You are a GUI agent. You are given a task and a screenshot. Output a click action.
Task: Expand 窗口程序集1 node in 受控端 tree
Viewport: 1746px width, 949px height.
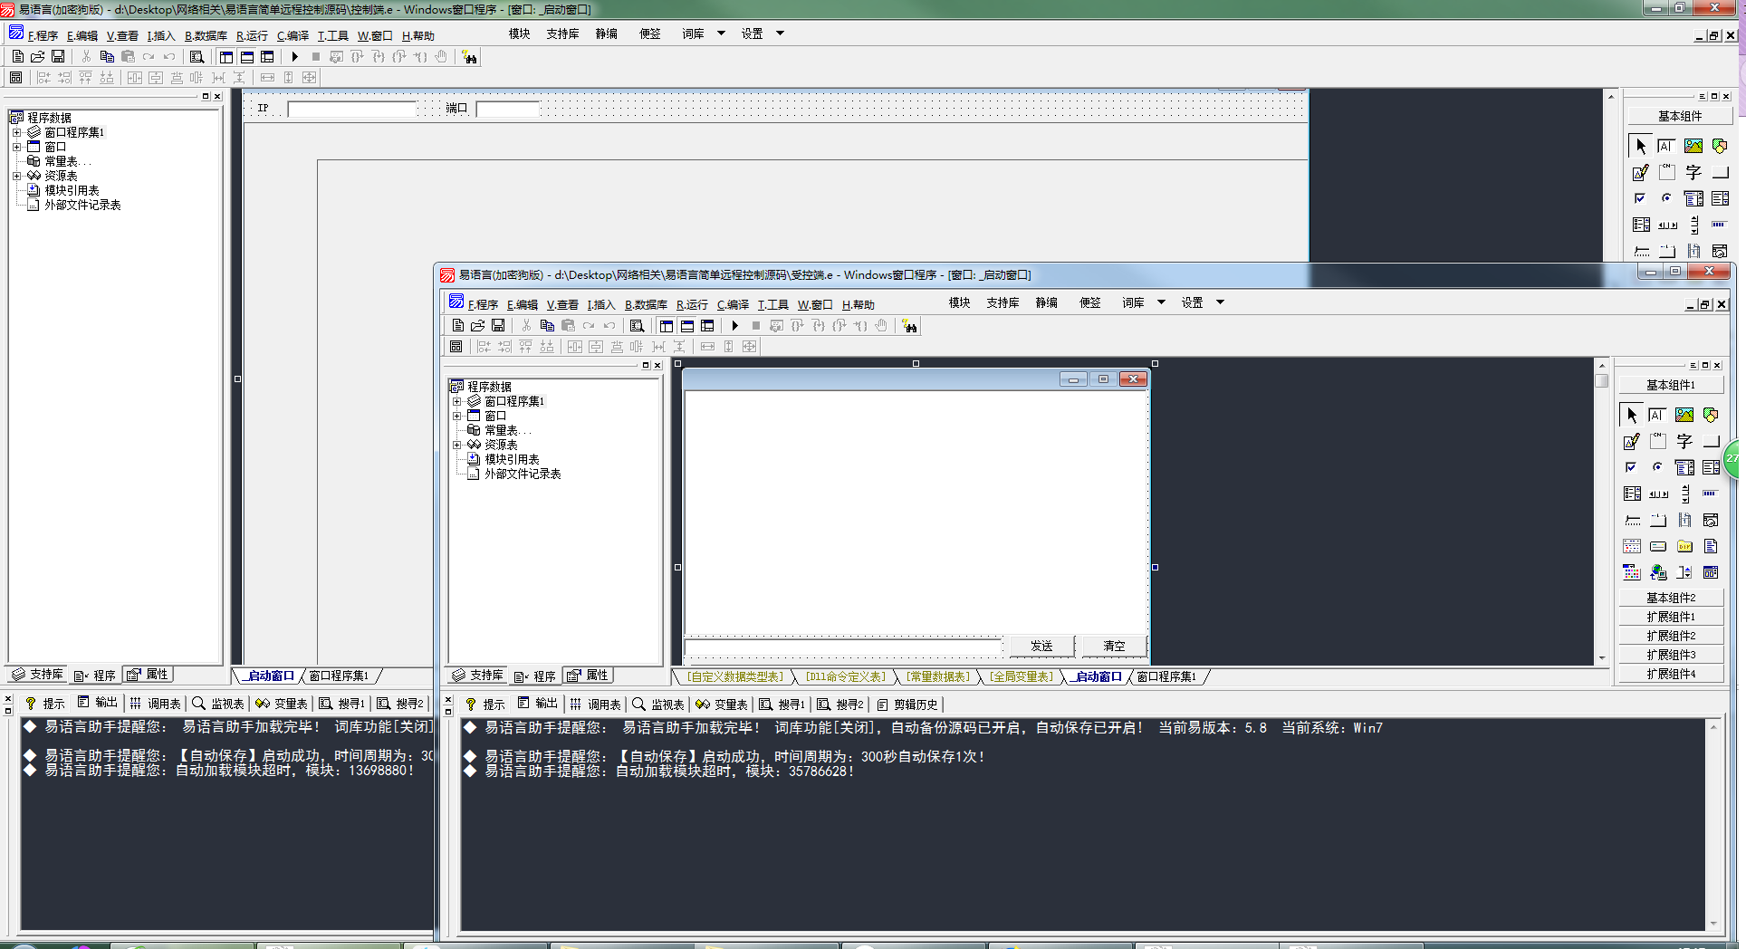[x=456, y=401]
